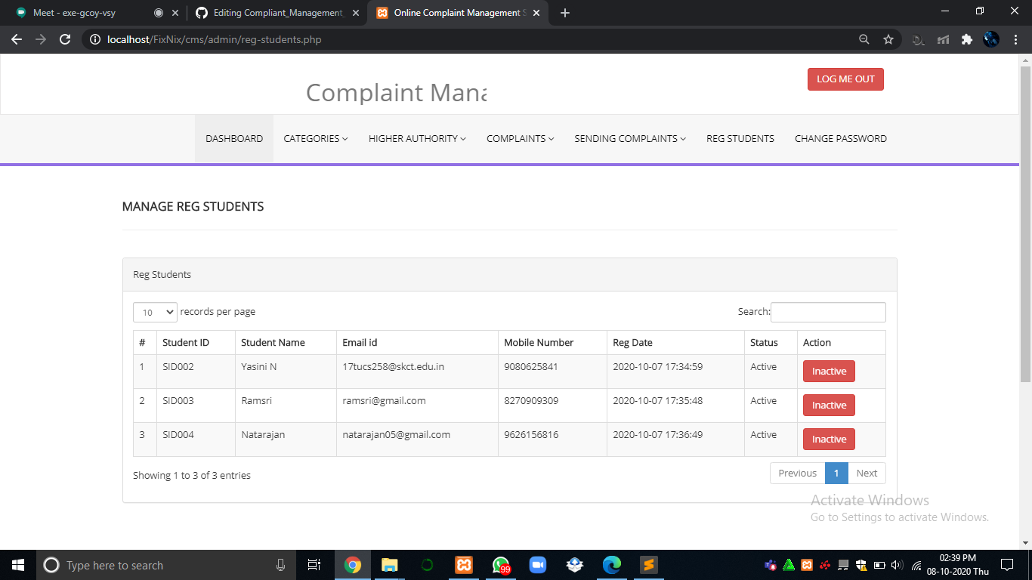Open the records per page selector
1032x580 pixels.
(x=154, y=312)
